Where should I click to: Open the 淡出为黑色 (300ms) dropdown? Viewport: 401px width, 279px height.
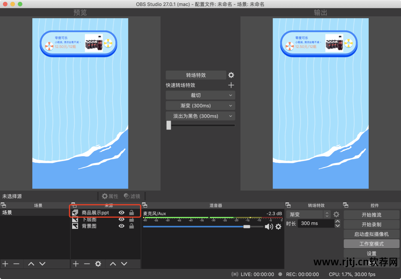(x=200, y=116)
